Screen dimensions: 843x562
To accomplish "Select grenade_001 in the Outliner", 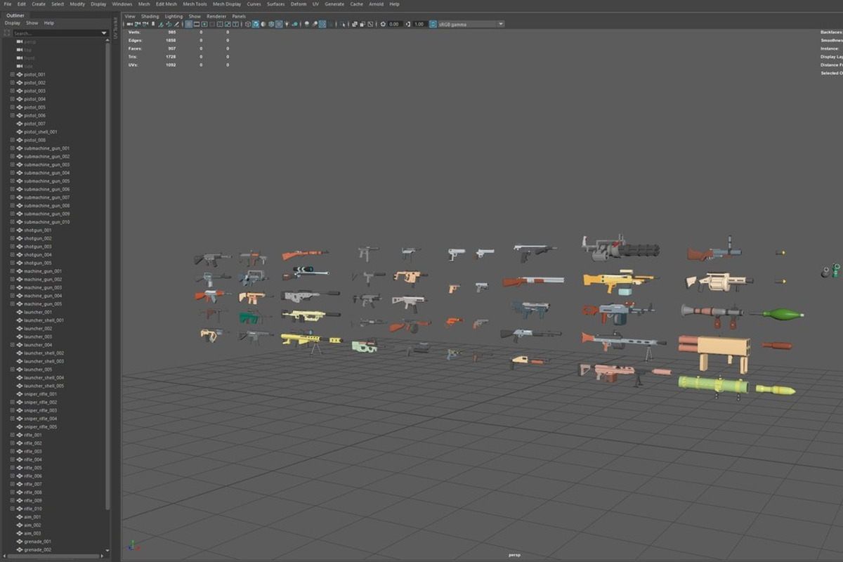I will click(37, 542).
